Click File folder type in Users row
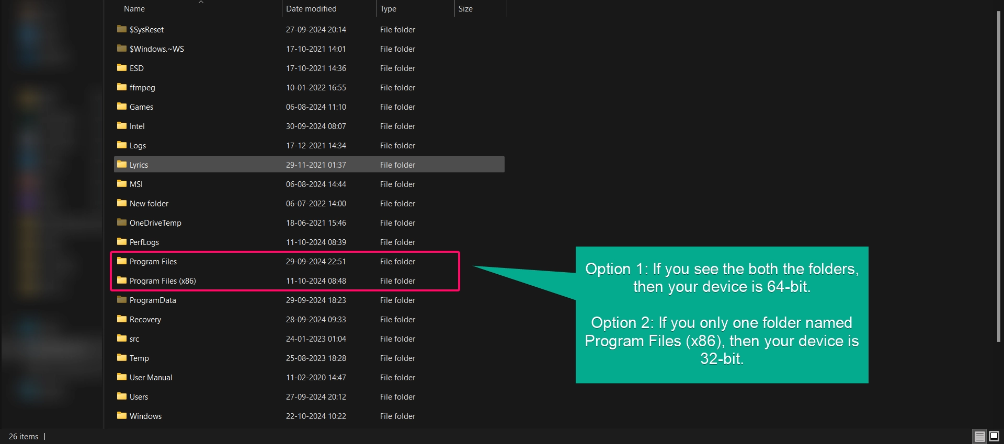 click(x=397, y=396)
